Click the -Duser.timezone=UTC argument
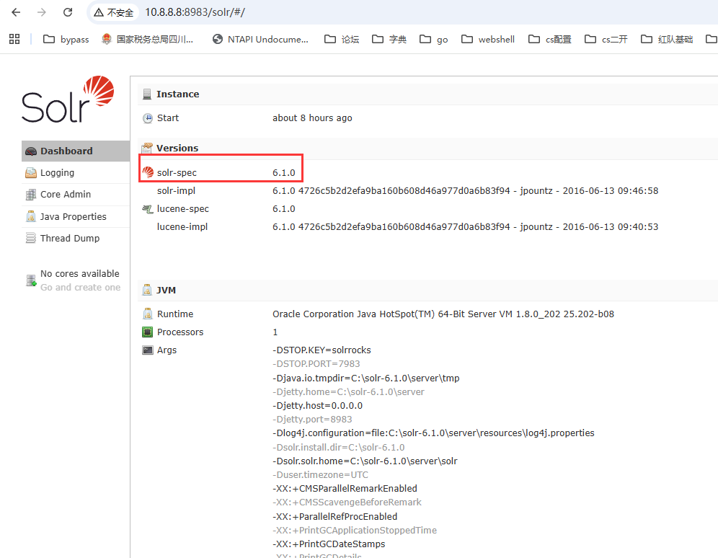Screen dimensions: 718x558 [x=321, y=474]
